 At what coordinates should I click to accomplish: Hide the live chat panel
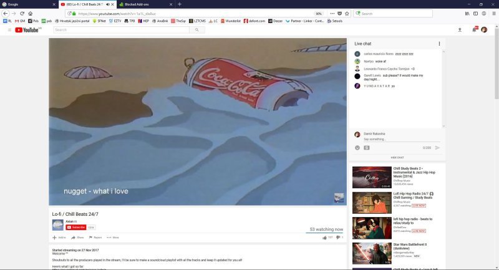point(397,157)
